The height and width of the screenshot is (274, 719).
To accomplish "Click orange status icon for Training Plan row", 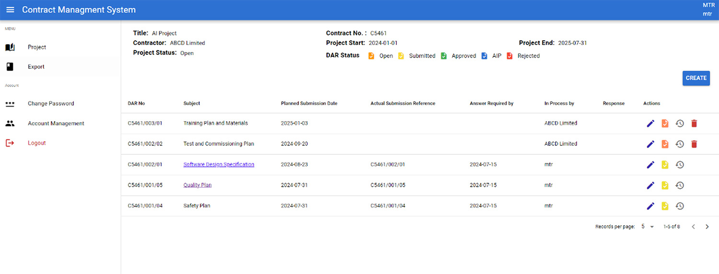I will 665,124.
